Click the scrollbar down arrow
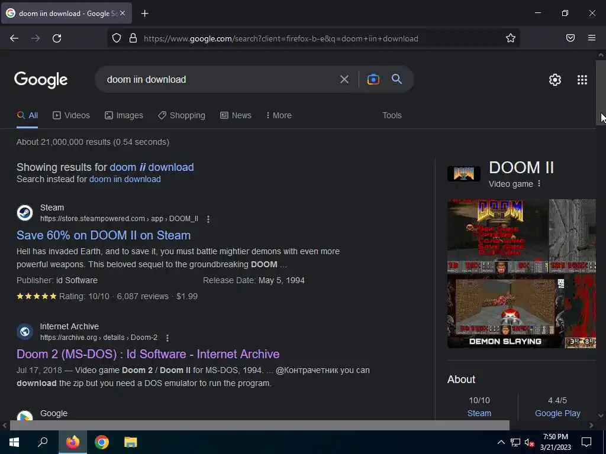606x454 pixels. (601, 416)
